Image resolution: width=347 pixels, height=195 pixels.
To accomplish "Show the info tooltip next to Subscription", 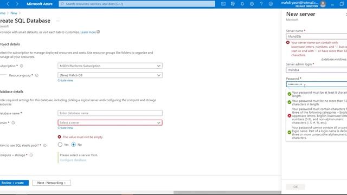I will pyautogui.click(x=22, y=66).
